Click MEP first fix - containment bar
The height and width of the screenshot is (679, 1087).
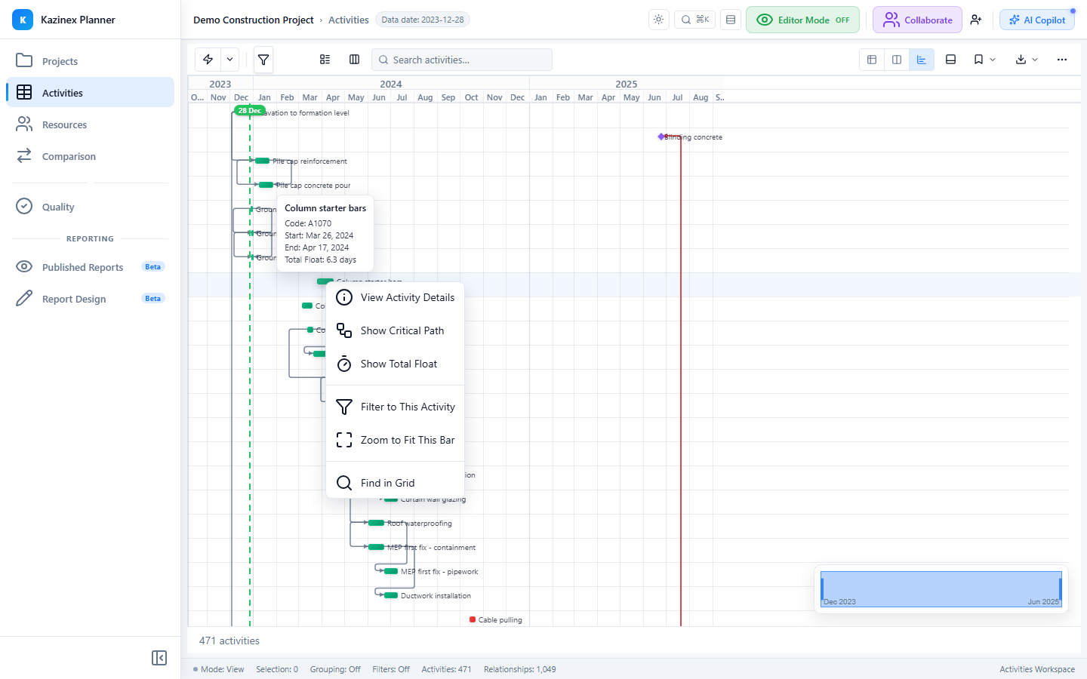tap(377, 547)
